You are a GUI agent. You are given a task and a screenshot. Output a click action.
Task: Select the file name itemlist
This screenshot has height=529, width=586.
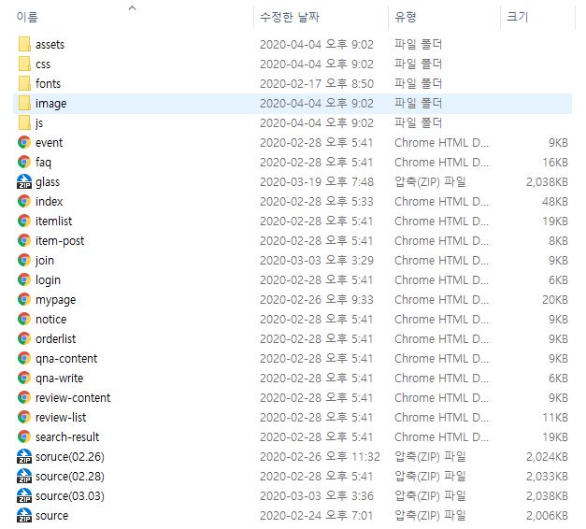tap(54, 221)
